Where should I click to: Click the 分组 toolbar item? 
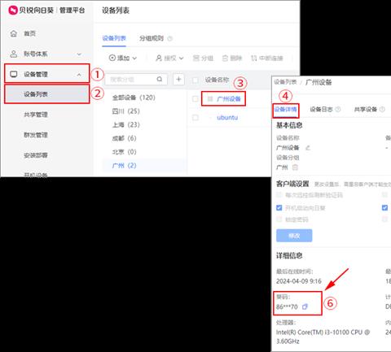pyautogui.click(x=203, y=59)
